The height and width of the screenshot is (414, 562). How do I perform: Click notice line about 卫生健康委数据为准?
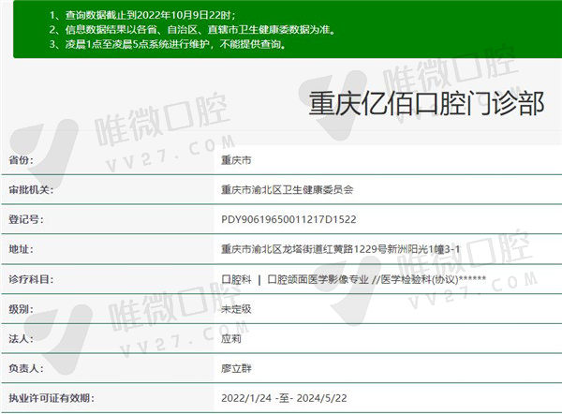(192, 29)
